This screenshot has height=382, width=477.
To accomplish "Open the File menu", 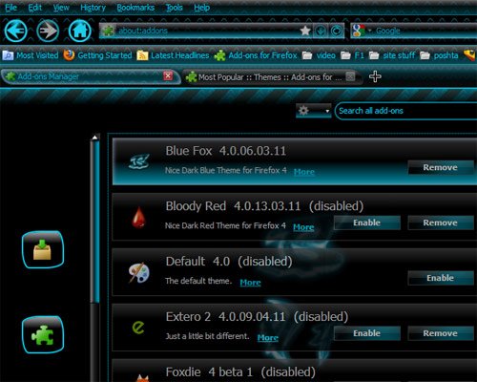I will 11,8.
